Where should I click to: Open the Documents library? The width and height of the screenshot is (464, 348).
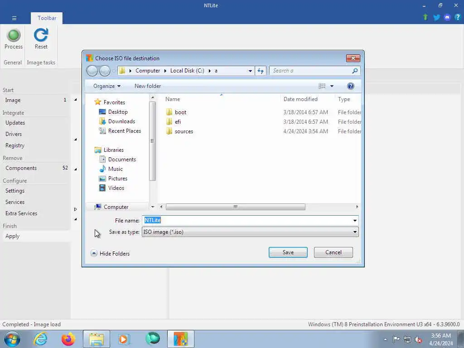coord(122,159)
